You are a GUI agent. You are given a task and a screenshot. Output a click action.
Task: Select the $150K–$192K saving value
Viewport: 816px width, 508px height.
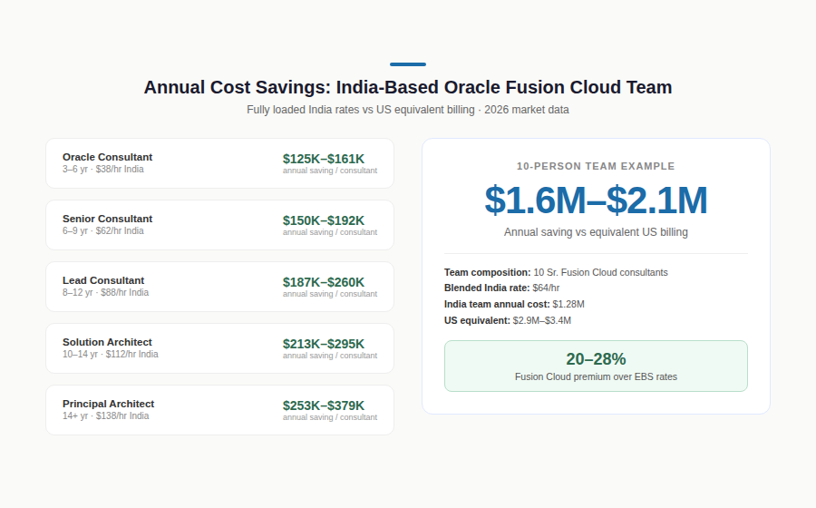pyautogui.click(x=324, y=220)
